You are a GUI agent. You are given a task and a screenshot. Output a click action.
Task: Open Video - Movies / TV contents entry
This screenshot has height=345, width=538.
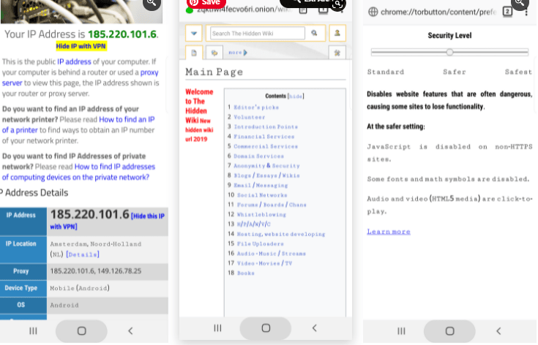click(x=264, y=263)
